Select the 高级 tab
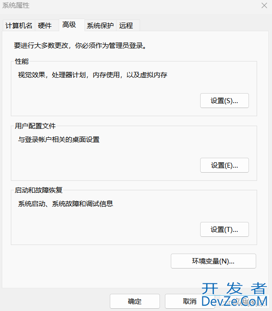 pyautogui.click(x=72, y=25)
